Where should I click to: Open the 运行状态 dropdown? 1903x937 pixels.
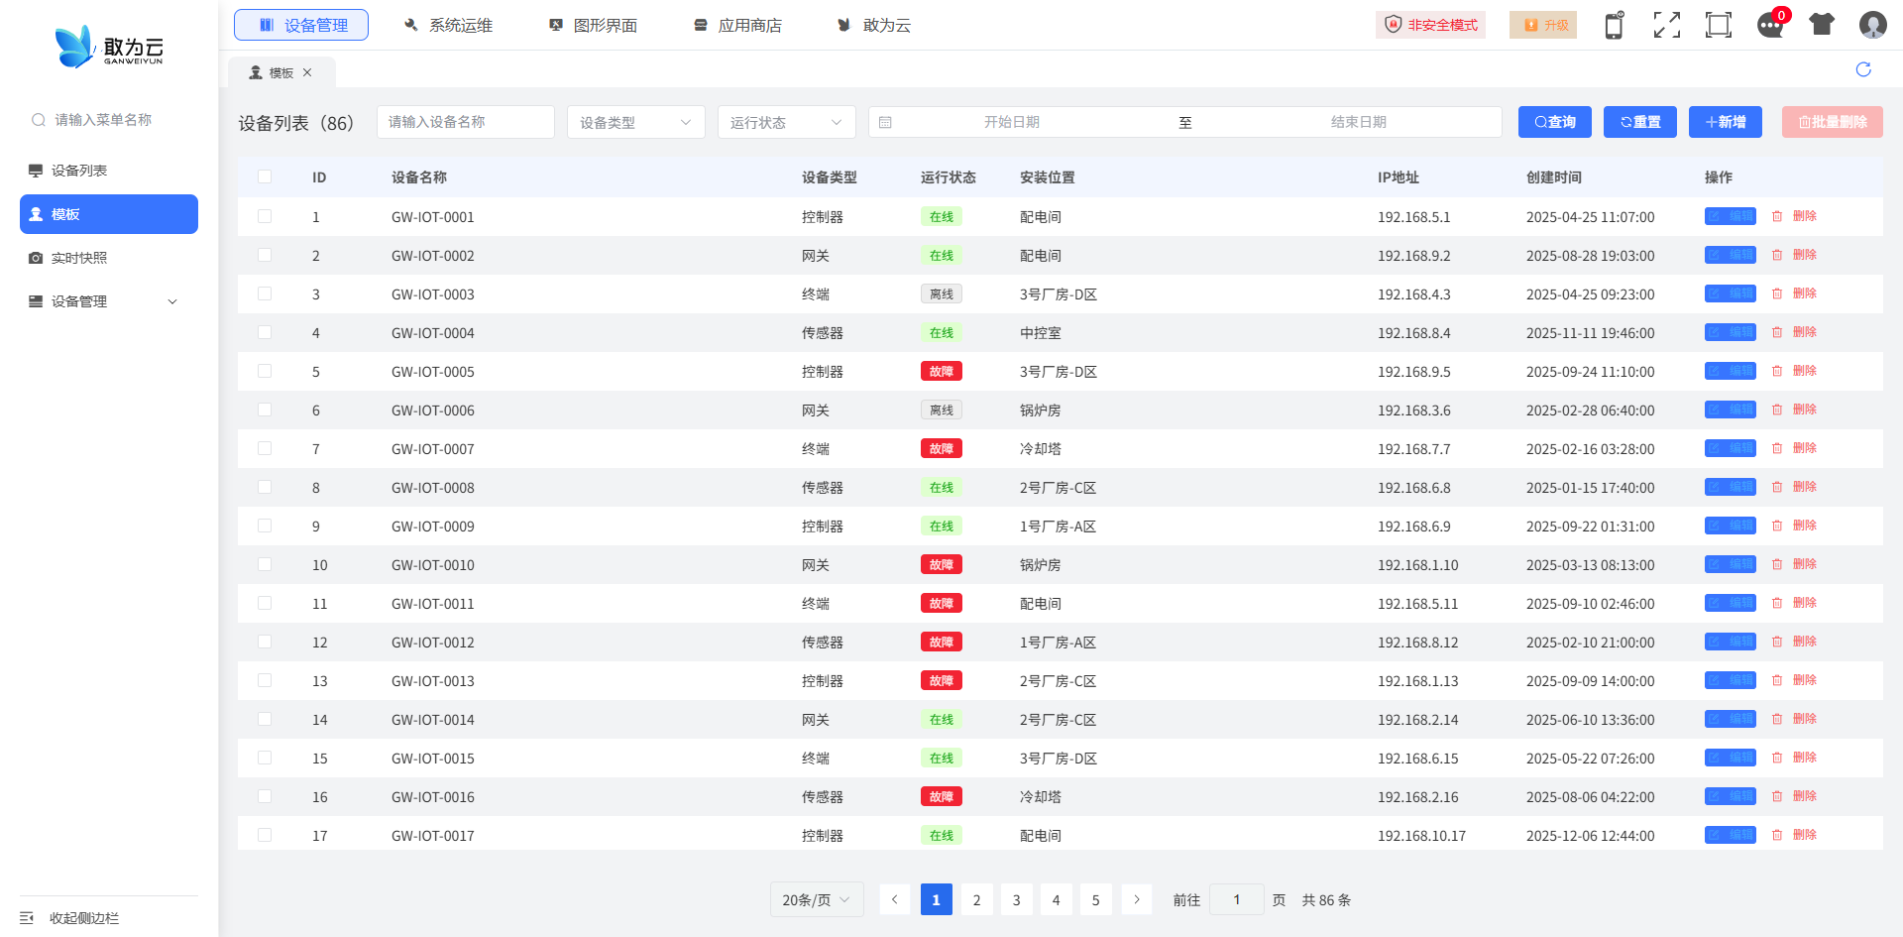tap(787, 122)
